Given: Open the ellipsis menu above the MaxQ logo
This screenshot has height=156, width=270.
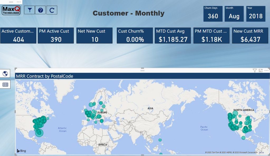Looking at the screenshot, I should [x=18, y=2].
